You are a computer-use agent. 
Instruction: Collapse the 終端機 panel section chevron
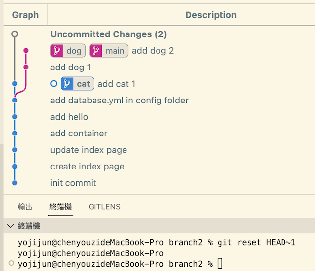(x=10, y=226)
